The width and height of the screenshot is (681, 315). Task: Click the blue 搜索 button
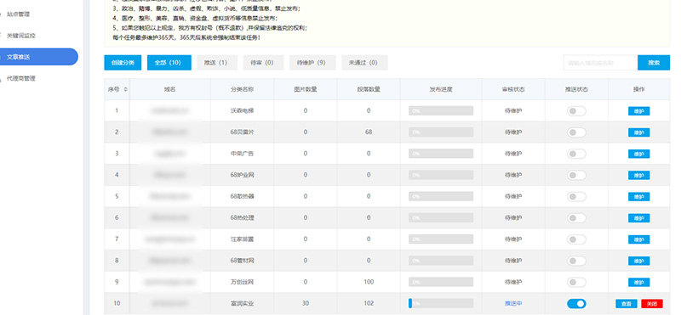[x=654, y=62]
